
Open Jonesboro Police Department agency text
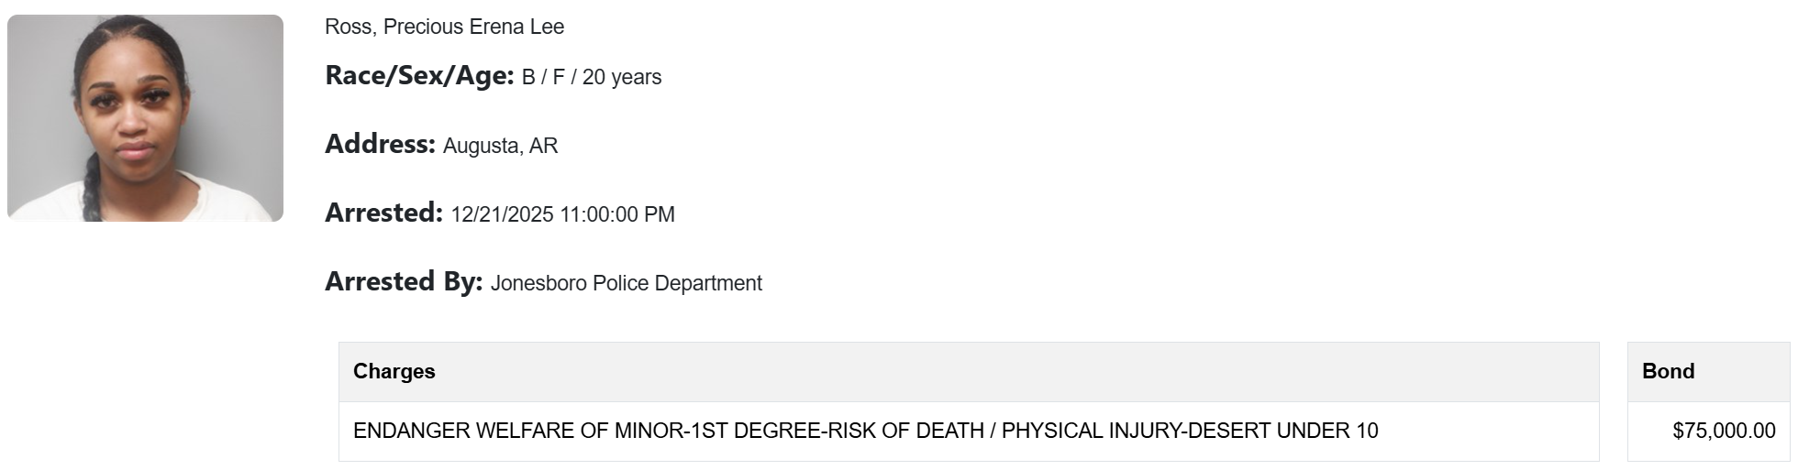626,284
